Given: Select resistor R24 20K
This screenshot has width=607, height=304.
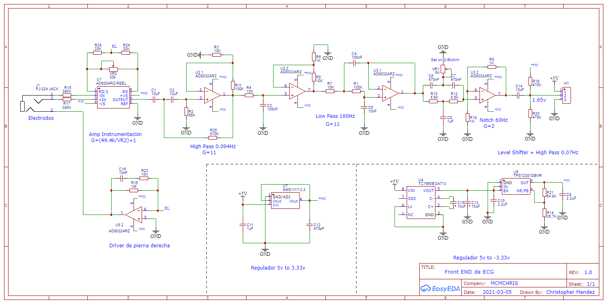Looking at the screenshot, I should coord(126,53).
